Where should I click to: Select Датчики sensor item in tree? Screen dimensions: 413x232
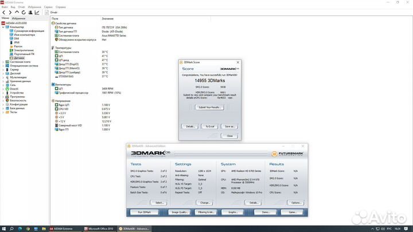click(x=17, y=58)
